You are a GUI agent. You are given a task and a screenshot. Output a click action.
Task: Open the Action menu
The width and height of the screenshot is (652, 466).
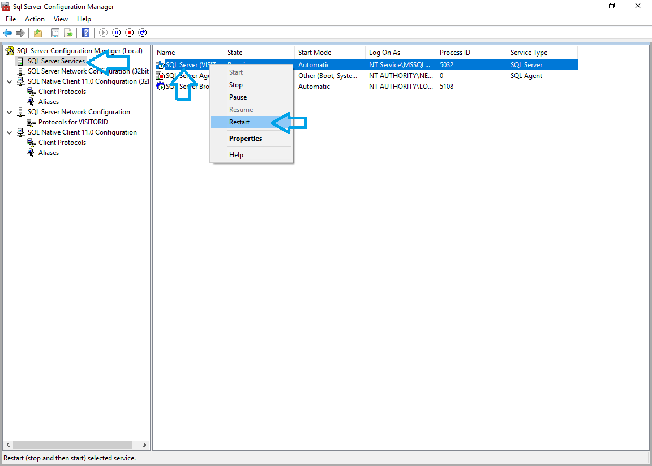[35, 19]
